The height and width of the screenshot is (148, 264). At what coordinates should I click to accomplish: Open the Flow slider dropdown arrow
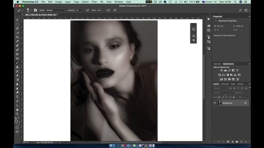(104, 10)
